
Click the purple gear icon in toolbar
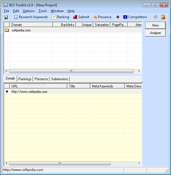point(118,17)
